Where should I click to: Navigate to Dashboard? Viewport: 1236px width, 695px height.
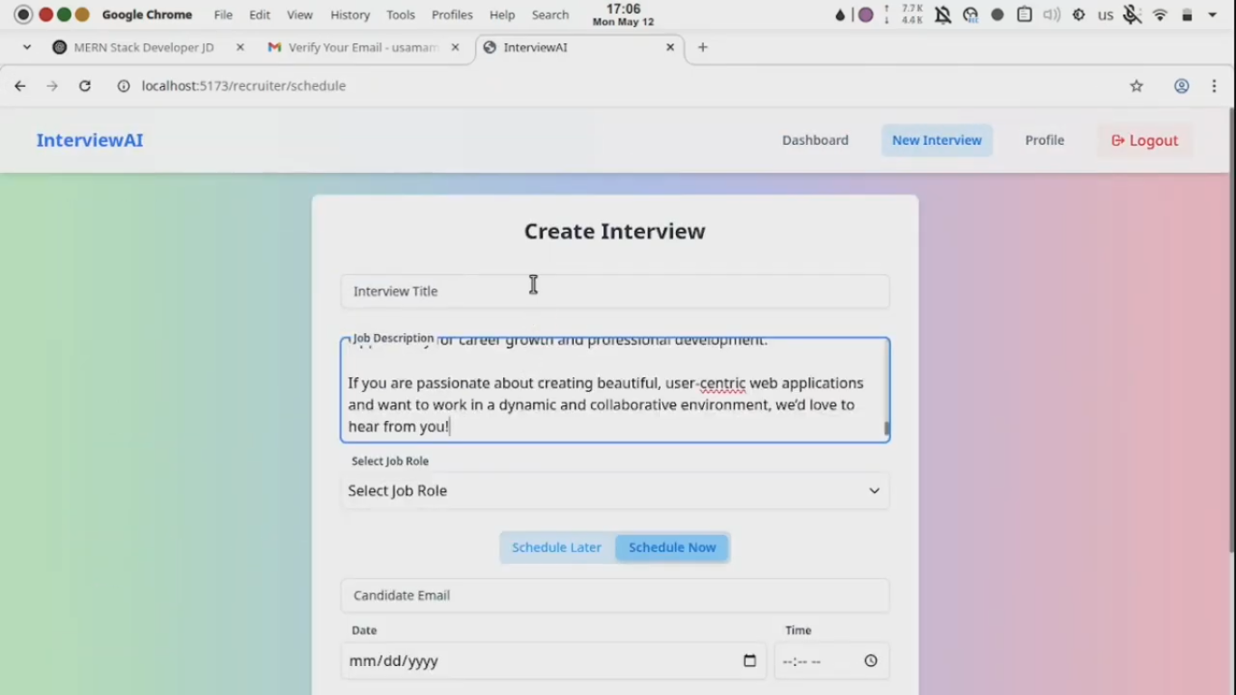click(814, 140)
